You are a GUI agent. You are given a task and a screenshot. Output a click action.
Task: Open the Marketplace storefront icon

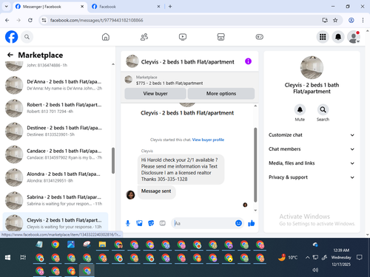point(221,37)
